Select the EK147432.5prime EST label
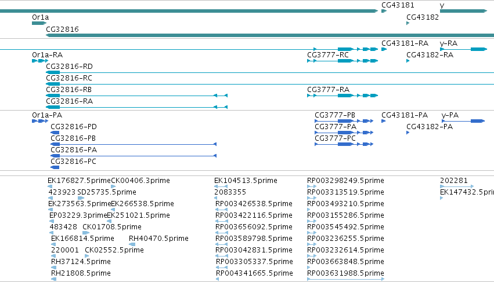The image size is (494, 282). 467,192
